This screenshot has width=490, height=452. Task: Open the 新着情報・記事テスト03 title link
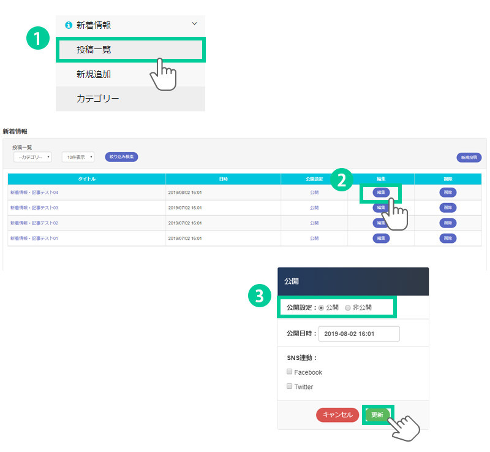pos(34,208)
